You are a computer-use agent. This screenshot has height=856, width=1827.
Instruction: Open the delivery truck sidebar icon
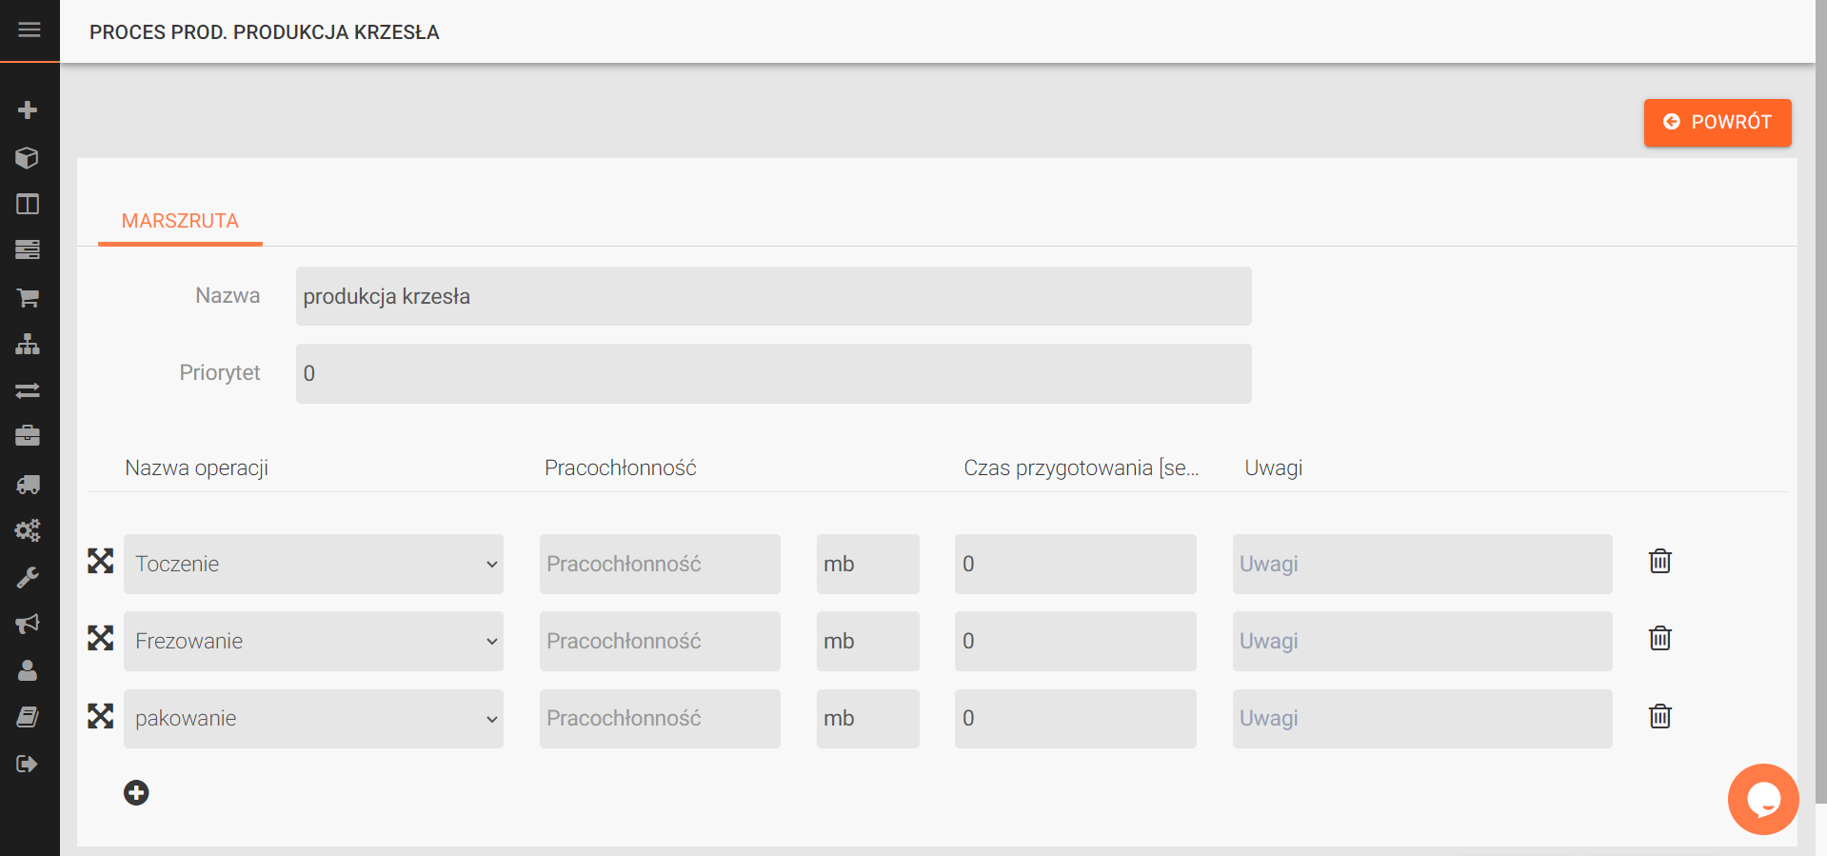pos(28,485)
